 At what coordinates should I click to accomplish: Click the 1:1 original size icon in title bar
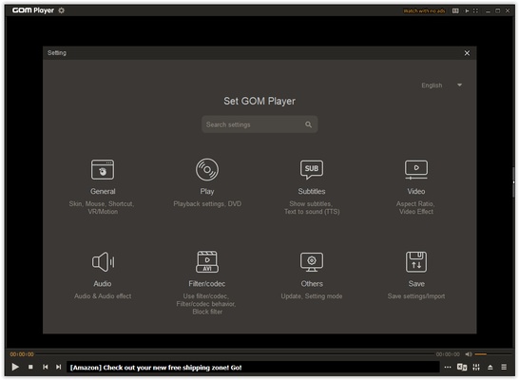coord(455,10)
